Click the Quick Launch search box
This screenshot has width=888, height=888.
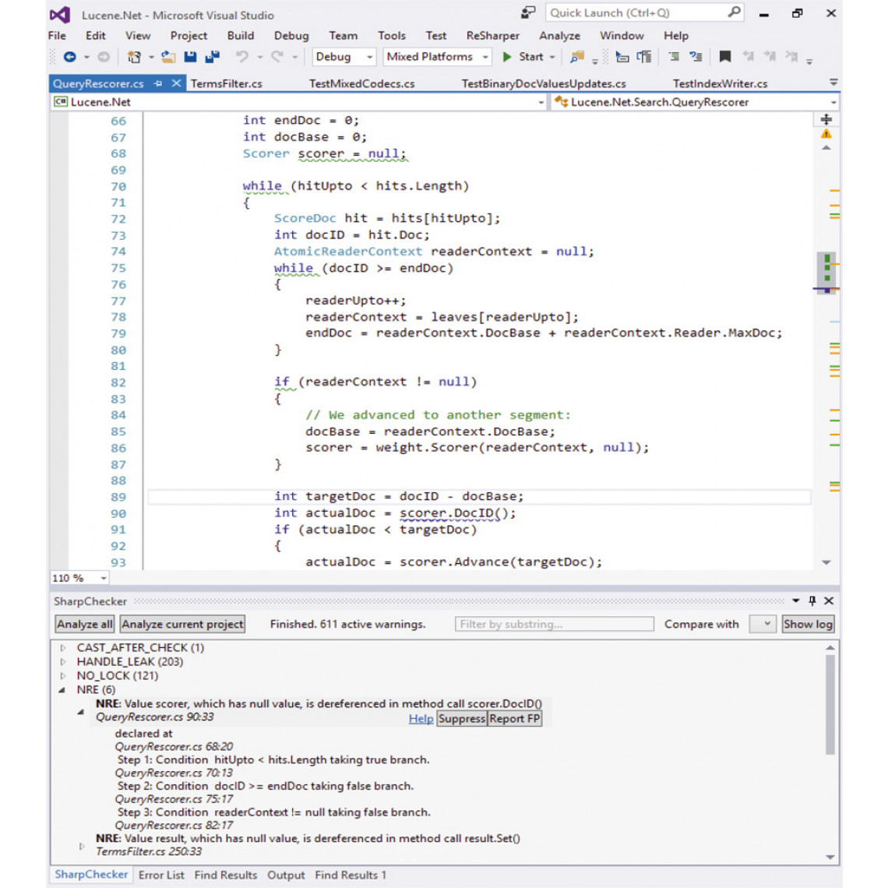point(644,12)
